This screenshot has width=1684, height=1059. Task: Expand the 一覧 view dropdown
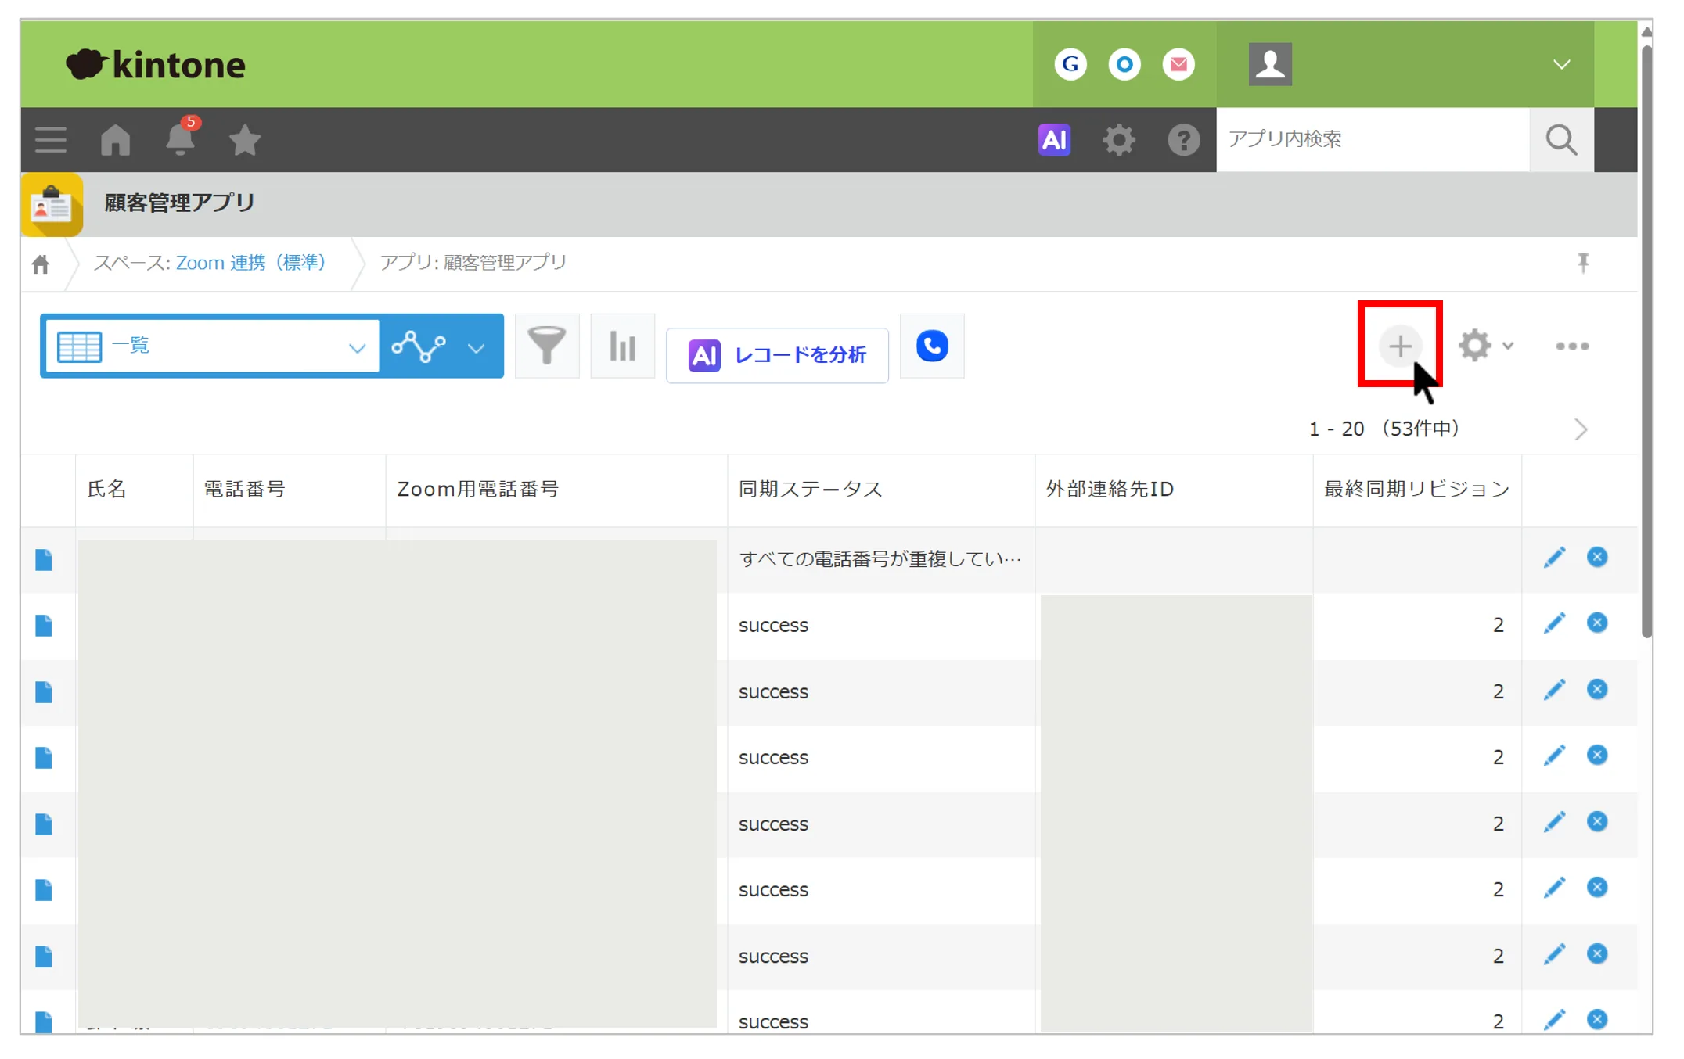point(213,346)
